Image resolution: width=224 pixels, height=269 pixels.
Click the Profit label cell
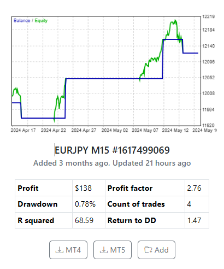[x=44, y=188]
